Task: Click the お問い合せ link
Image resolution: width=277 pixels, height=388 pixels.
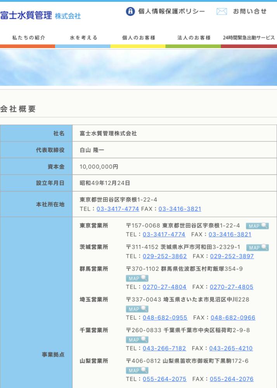Action: 249,12
